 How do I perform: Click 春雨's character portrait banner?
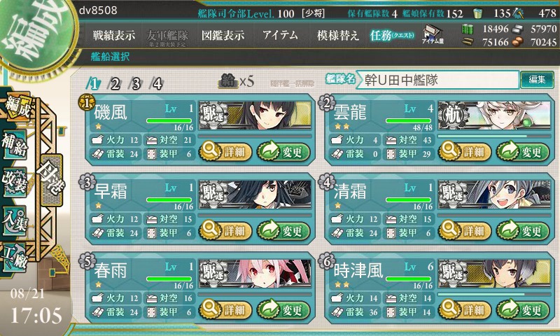click(255, 274)
